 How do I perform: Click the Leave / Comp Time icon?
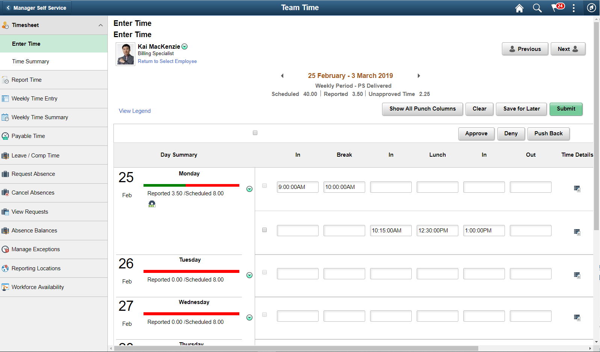pos(5,156)
